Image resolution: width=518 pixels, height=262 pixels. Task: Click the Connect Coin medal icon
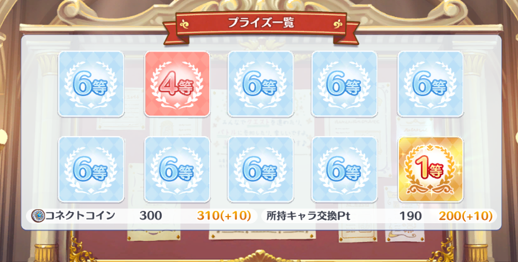pyautogui.click(x=38, y=216)
